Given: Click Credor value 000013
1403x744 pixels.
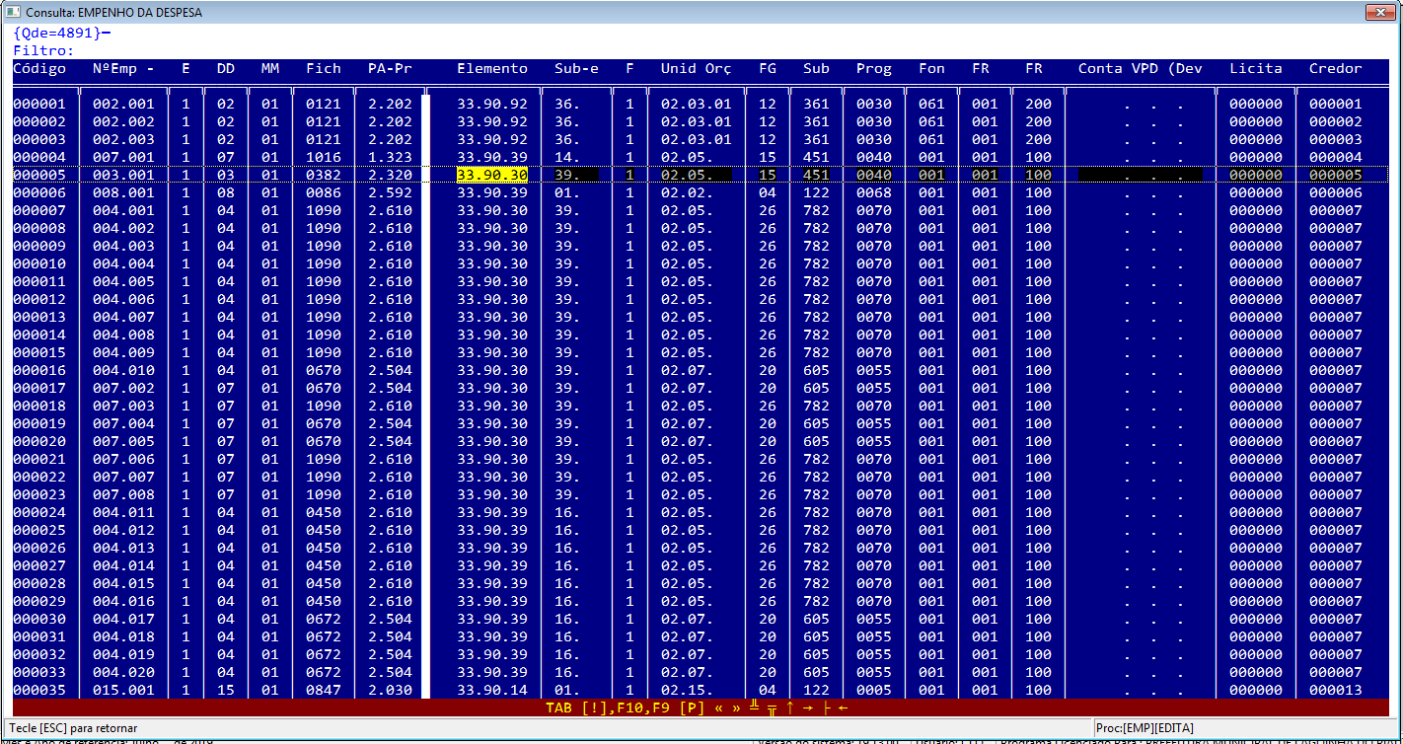Looking at the screenshot, I should click(1336, 691).
